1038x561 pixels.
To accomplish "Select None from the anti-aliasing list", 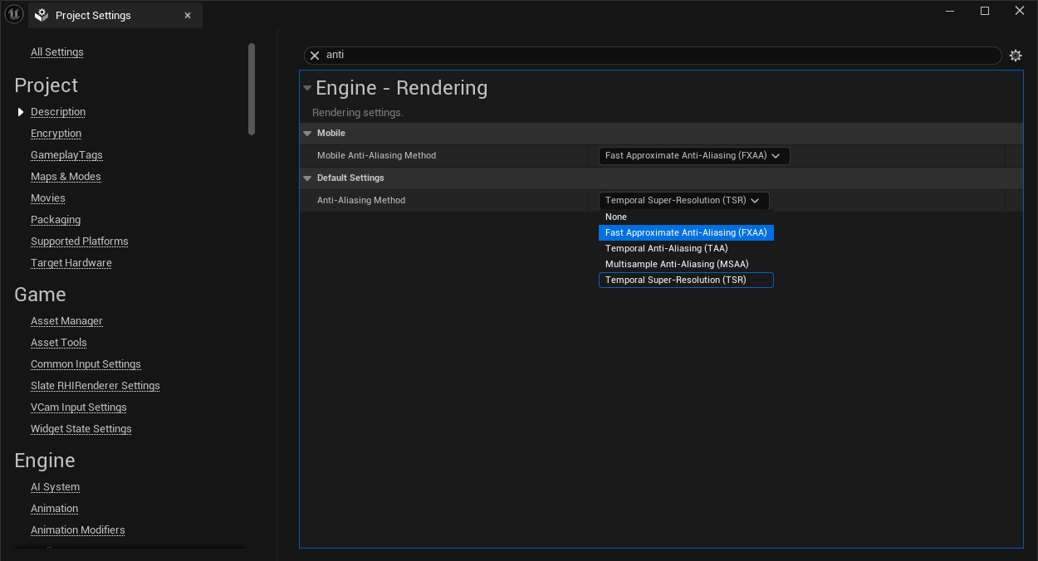I will pyautogui.click(x=616, y=217).
